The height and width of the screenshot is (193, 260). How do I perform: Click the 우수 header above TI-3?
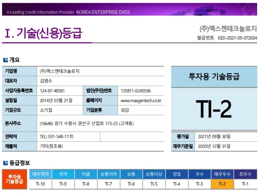click(x=199, y=174)
